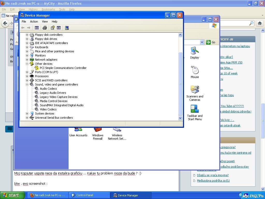Click the SoundMAX Integrated Digital Audio speaker icon

point(36,105)
